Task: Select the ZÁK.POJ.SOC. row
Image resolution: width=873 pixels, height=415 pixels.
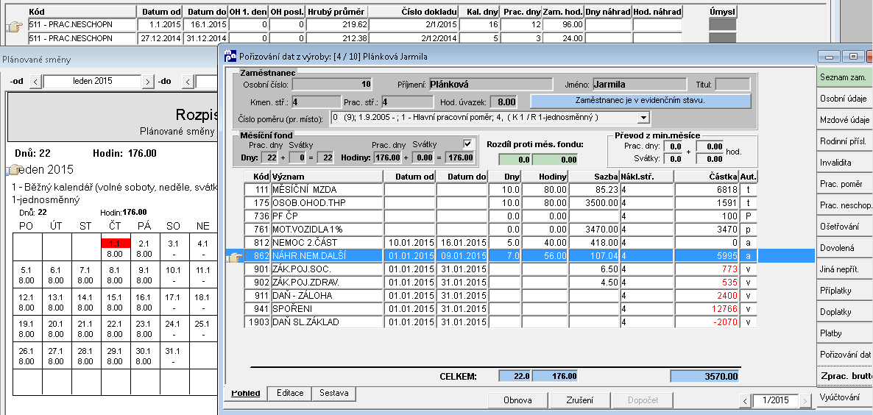Action: pyautogui.click(x=501, y=269)
